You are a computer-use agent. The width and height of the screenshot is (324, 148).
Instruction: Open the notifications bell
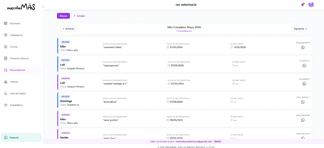coord(303,5)
